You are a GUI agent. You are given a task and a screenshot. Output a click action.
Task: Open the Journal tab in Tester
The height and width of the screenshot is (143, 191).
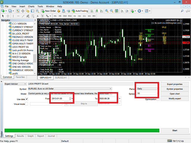coord(51,136)
